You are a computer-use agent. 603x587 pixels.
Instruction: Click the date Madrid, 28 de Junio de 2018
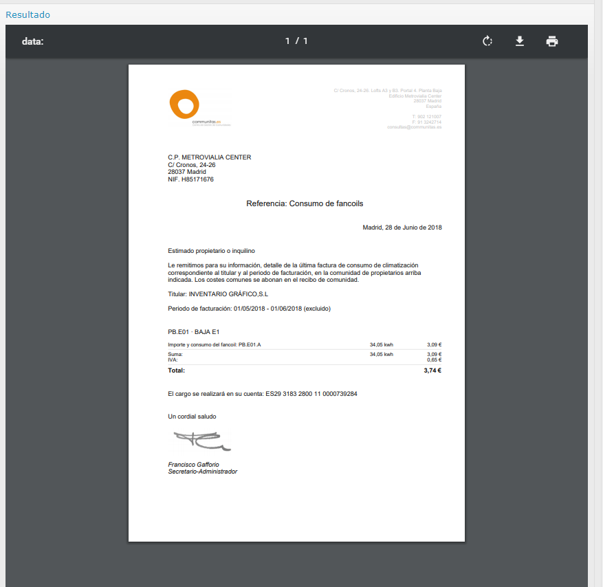point(402,228)
